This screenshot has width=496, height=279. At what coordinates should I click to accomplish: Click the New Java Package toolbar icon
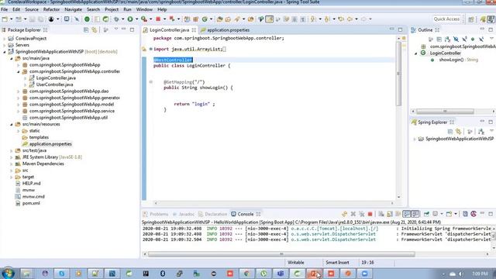[x=196, y=19]
